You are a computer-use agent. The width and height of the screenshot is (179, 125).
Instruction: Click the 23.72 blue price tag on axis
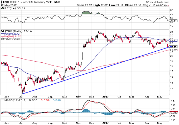173,41
